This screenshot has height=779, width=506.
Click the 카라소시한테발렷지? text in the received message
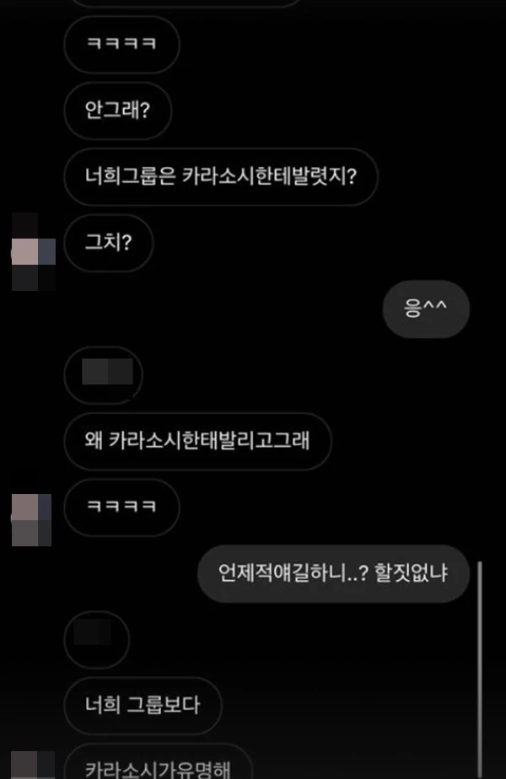click(x=269, y=176)
